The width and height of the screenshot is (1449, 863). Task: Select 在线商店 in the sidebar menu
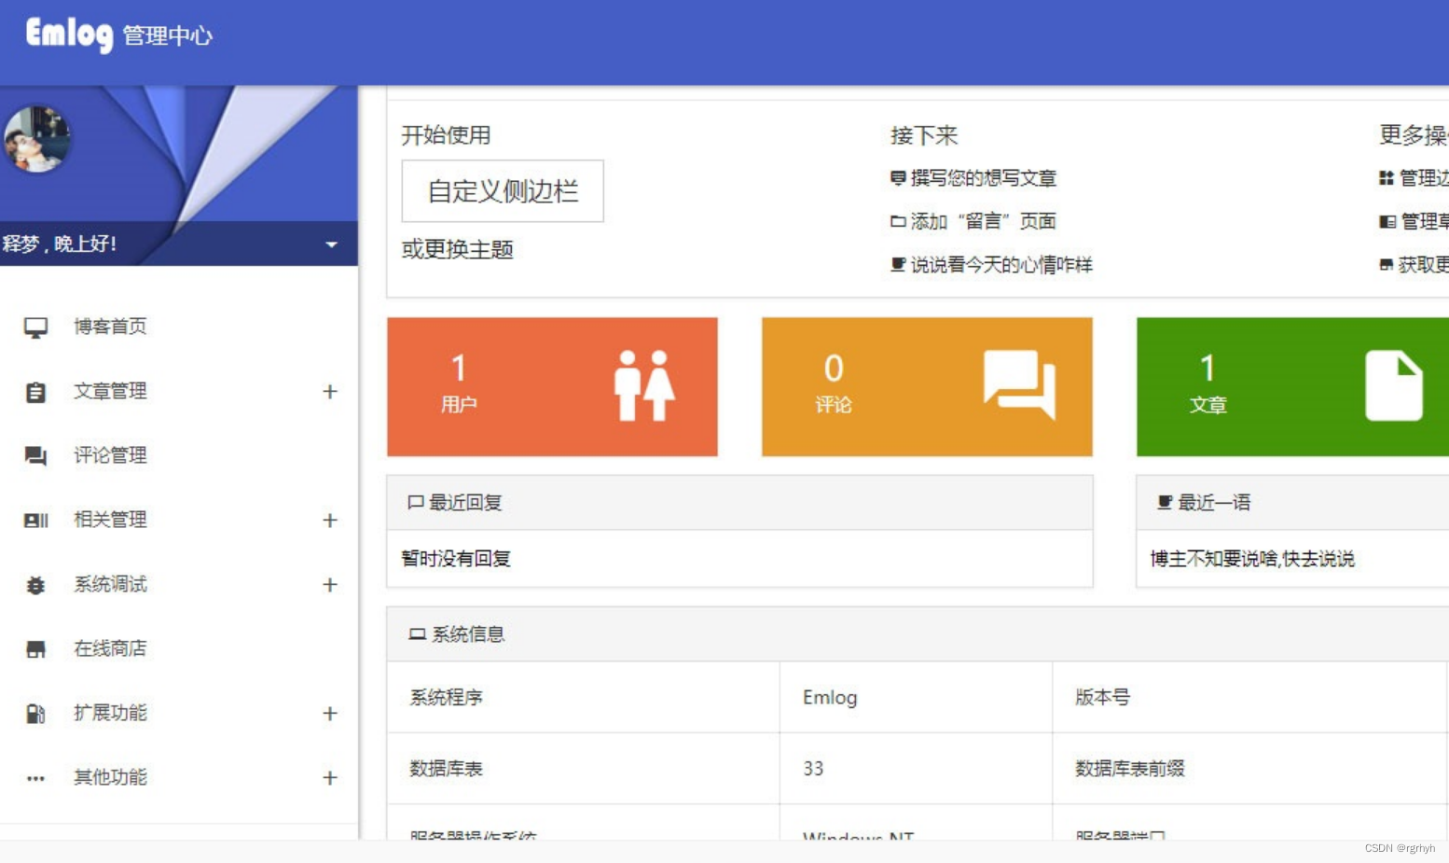(x=109, y=647)
